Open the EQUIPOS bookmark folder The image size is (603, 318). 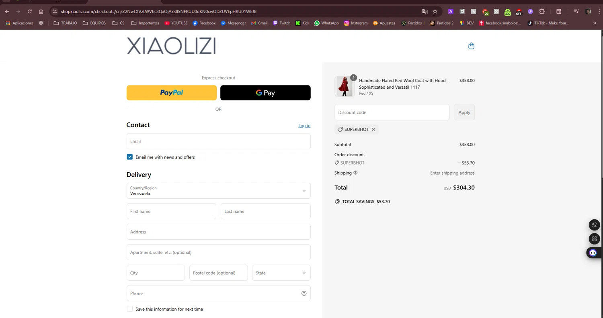coord(94,23)
